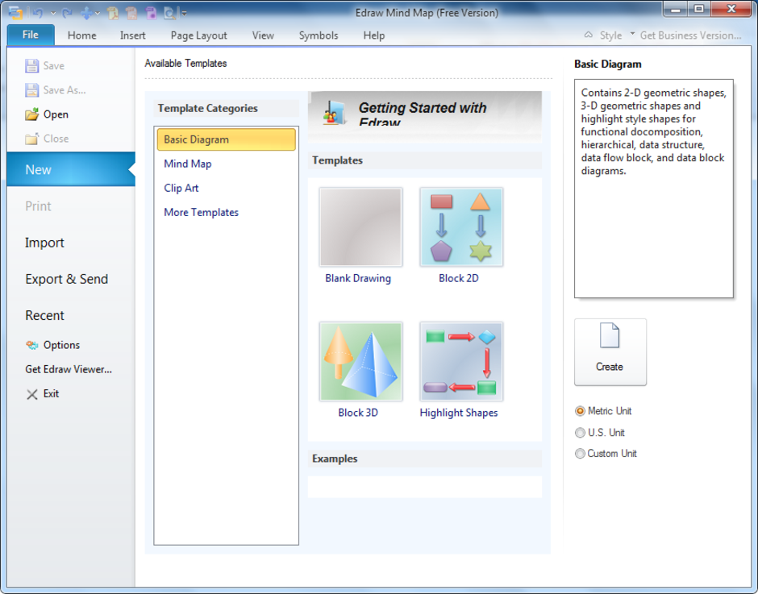Select the Highlight Shapes template thumbnail
Image resolution: width=758 pixels, height=594 pixels.
point(461,362)
